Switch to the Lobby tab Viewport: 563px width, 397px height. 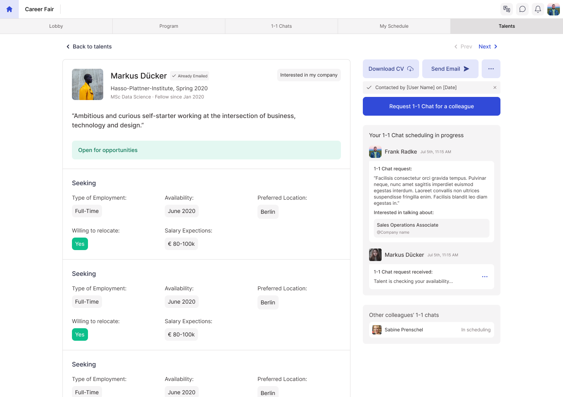[56, 26]
